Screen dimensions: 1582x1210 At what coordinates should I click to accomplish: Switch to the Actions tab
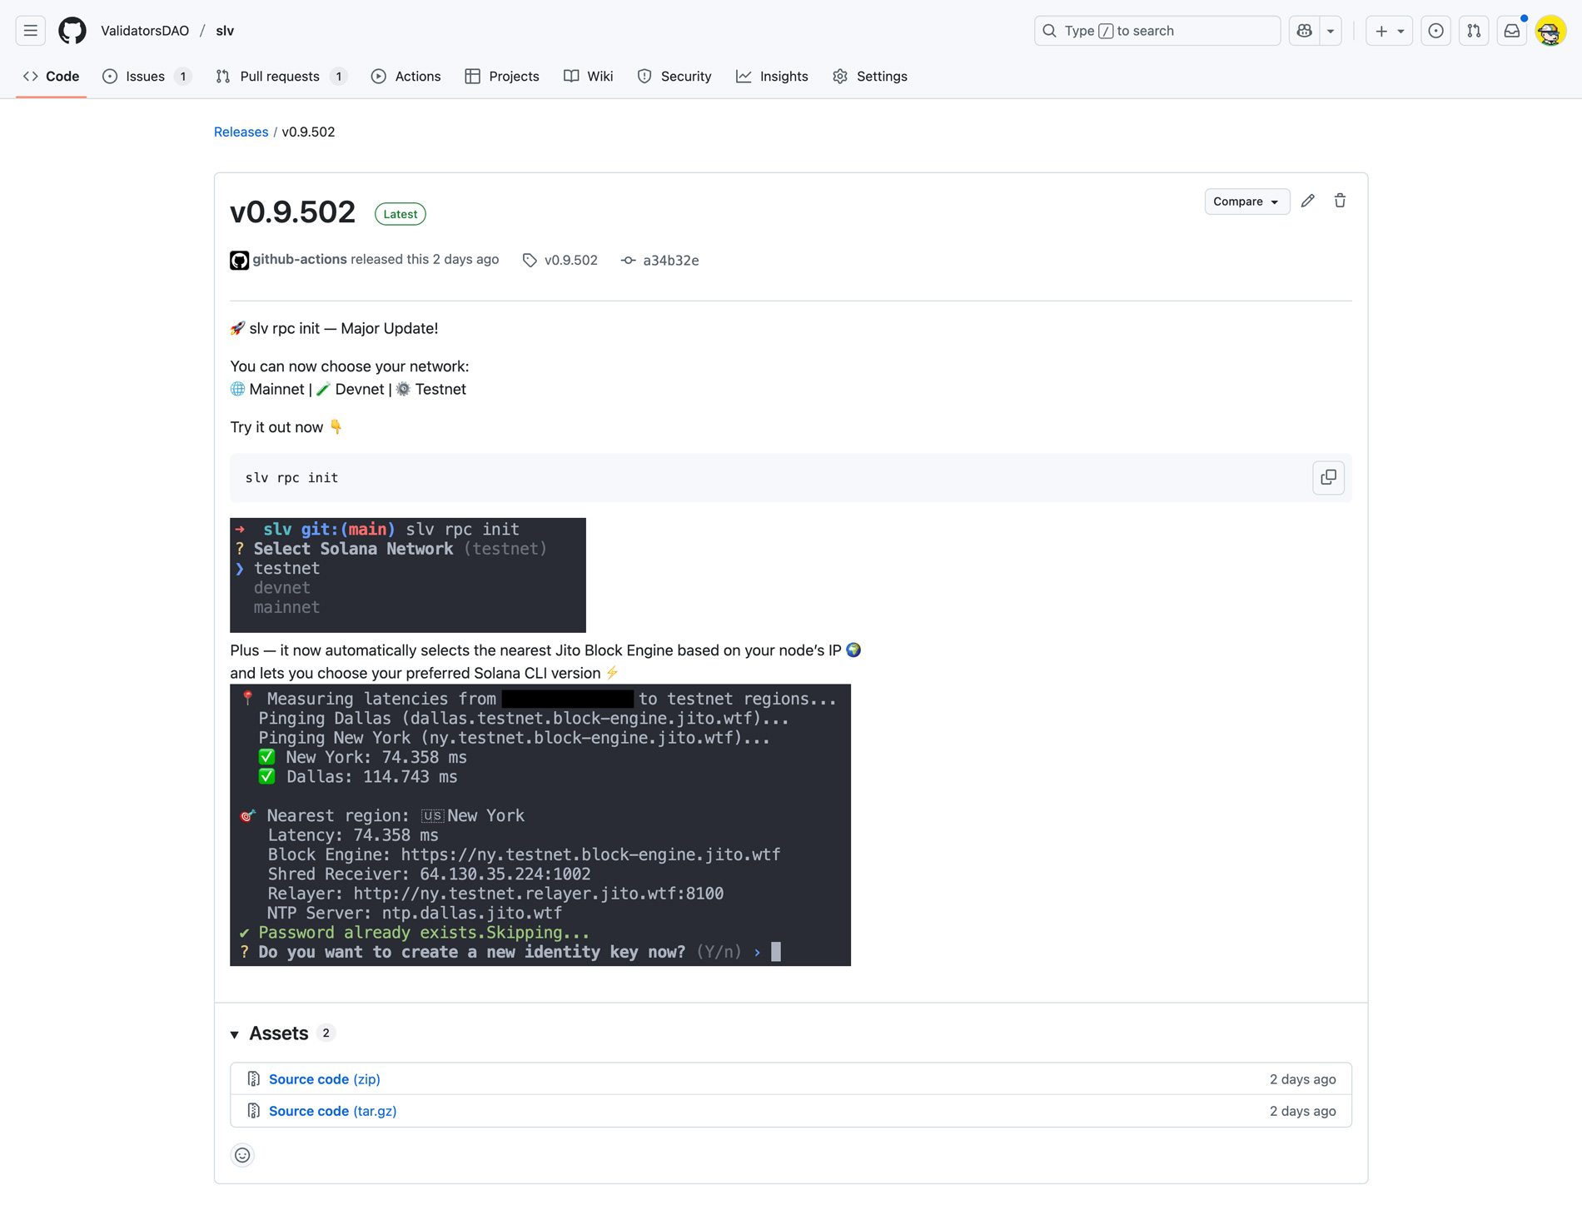(405, 77)
